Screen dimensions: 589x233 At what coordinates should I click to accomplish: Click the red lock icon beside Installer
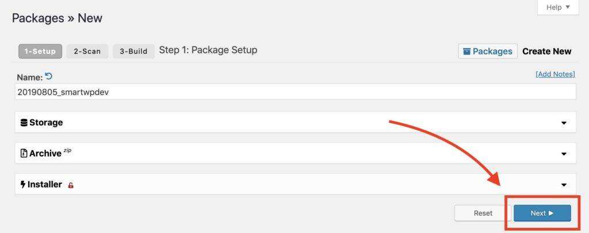71,185
